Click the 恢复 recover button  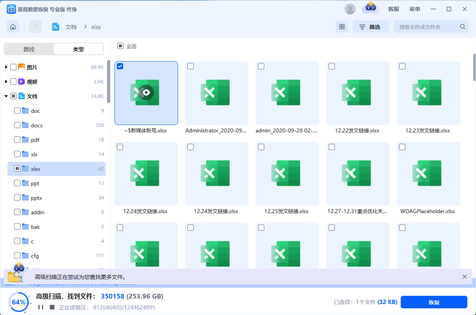434,302
